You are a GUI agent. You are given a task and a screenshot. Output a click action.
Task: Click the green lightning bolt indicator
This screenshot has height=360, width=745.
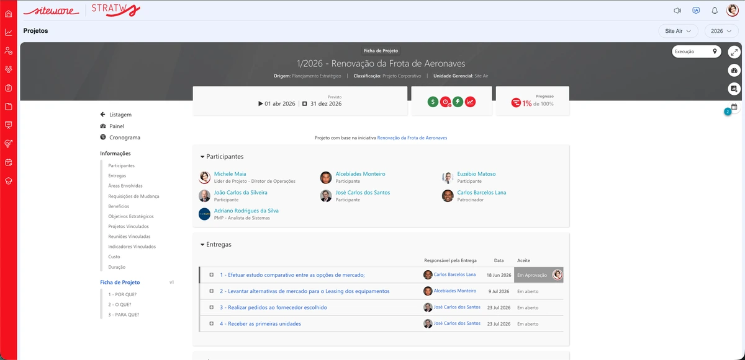coord(458,102)
